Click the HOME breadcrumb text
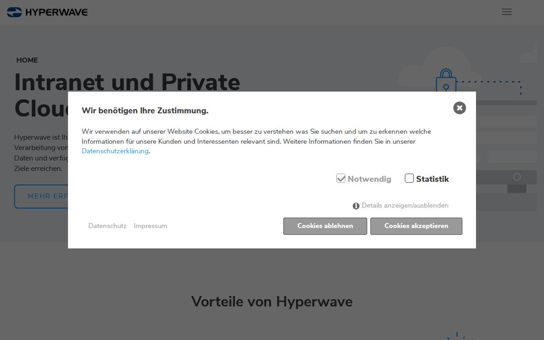This screenshot has width=544, height=340. pos(27,60)
